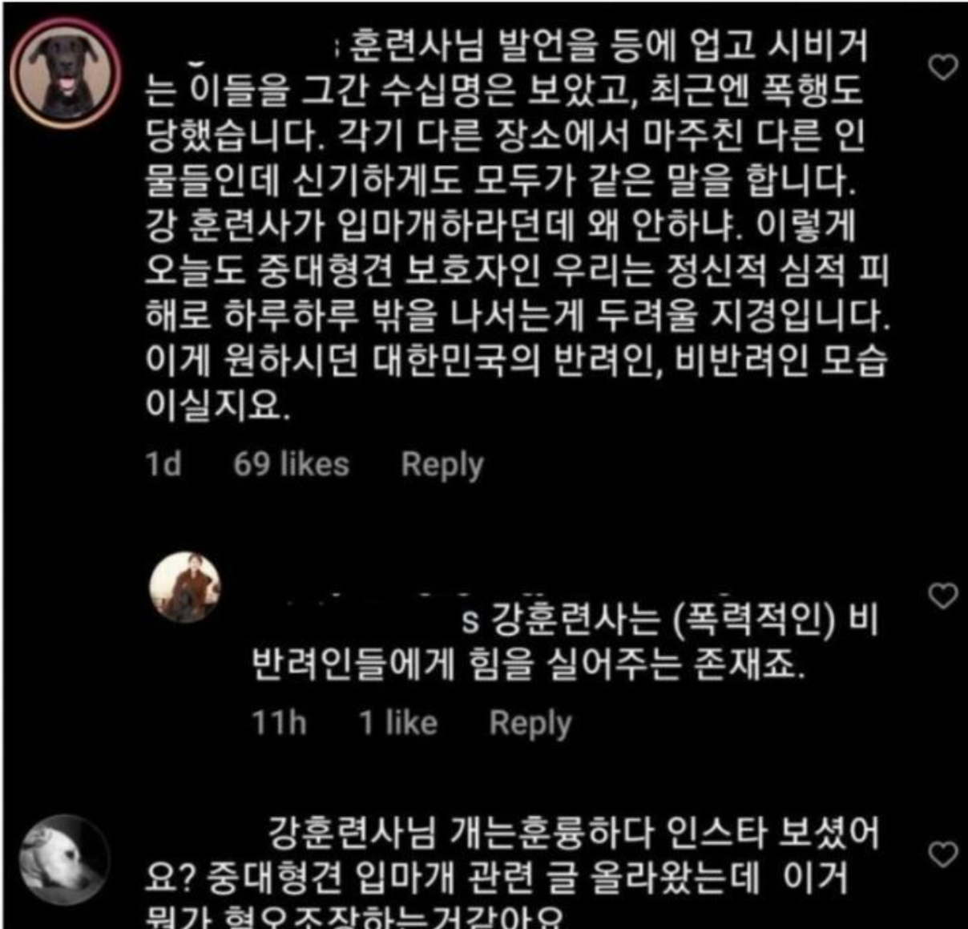Click the closing word 이실지요 in first comment

[213, 406]
